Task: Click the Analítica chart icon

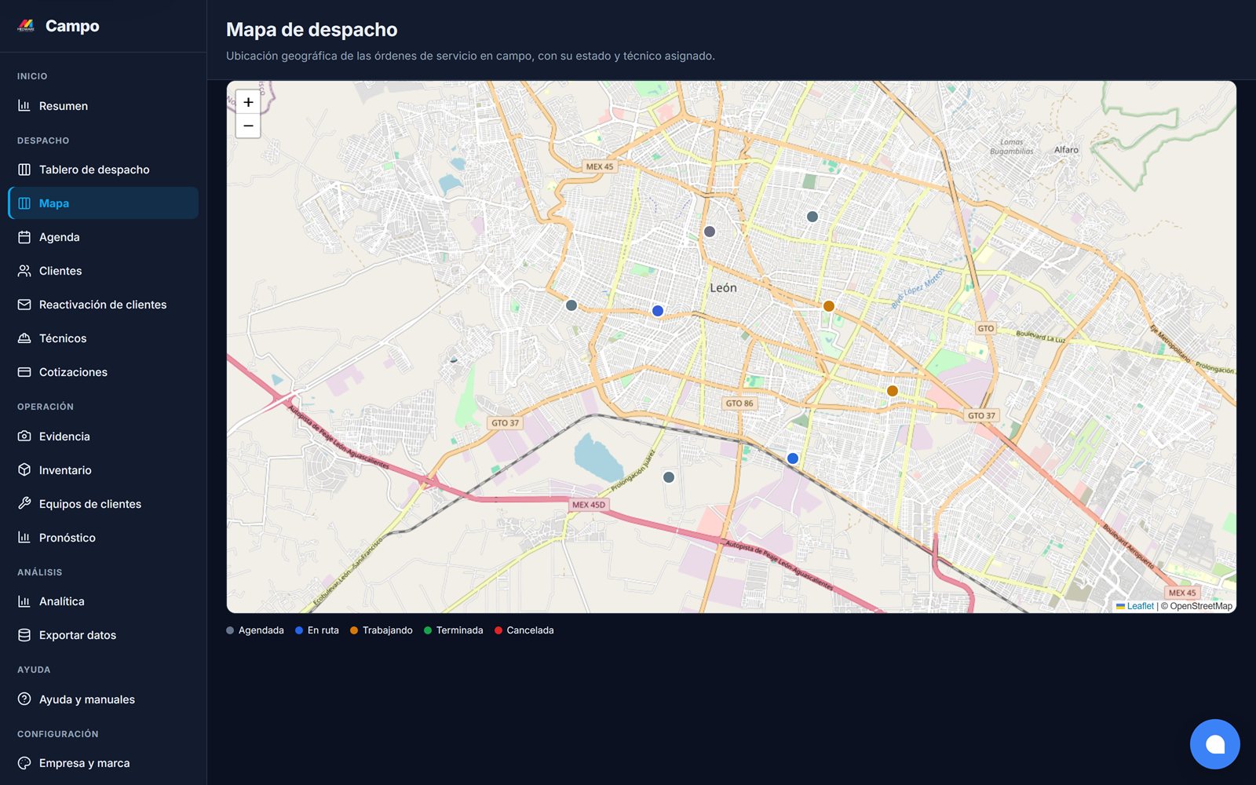Action: coord(24,601)
